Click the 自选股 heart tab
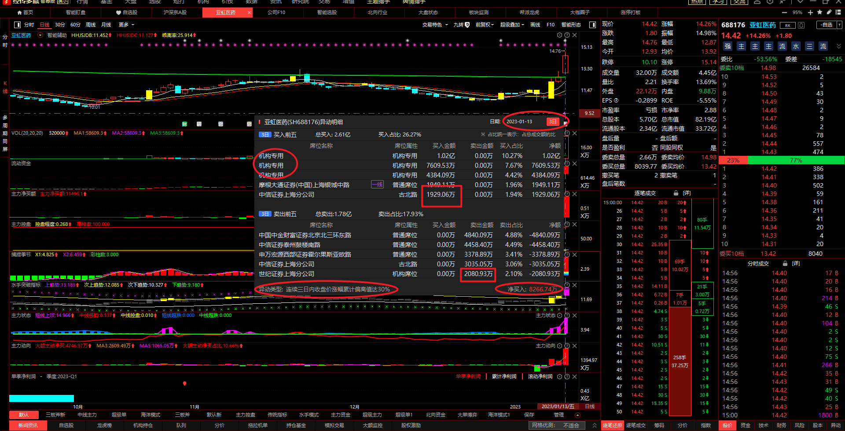The height and width of the screenshot is (431, 845). tap(127, 12)
